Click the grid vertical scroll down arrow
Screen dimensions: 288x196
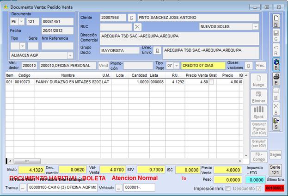click(x=246, y=155)
